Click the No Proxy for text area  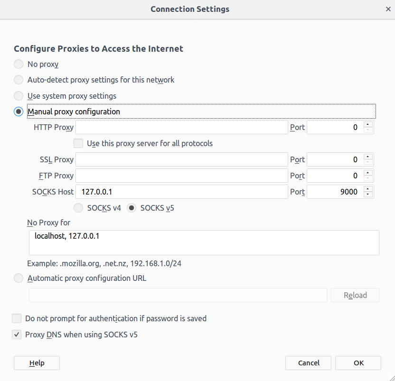[x=204, y=242]
